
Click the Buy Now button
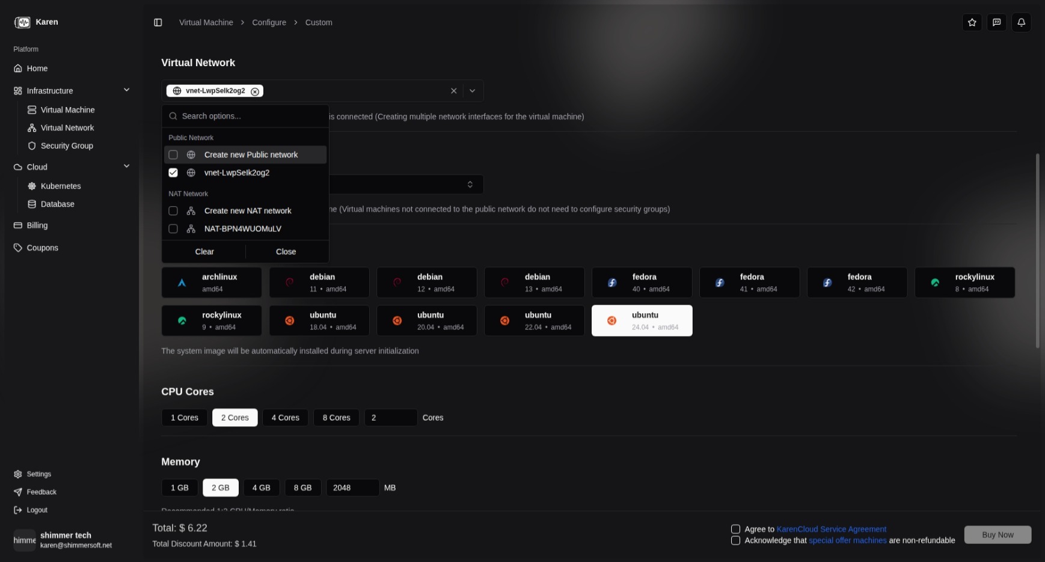(997, 534)
